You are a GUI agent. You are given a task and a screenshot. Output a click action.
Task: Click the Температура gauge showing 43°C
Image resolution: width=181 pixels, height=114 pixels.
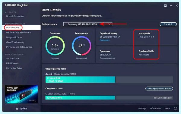(81, 46)
